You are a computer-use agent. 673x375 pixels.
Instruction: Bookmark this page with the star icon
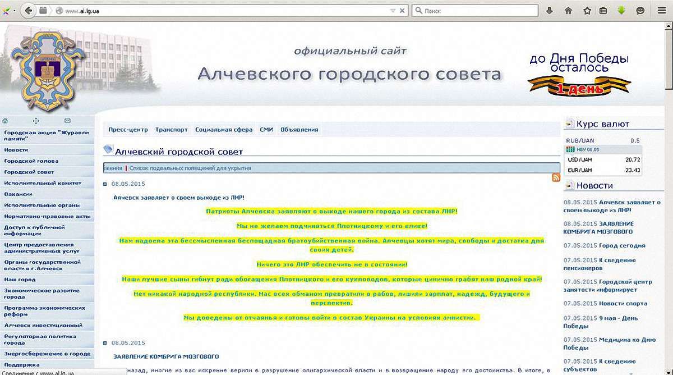point(587,11)
